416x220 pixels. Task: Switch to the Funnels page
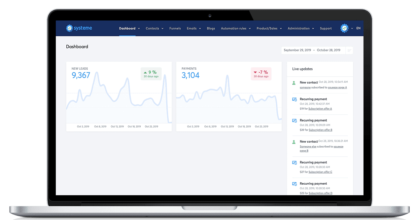click(175, 28)
